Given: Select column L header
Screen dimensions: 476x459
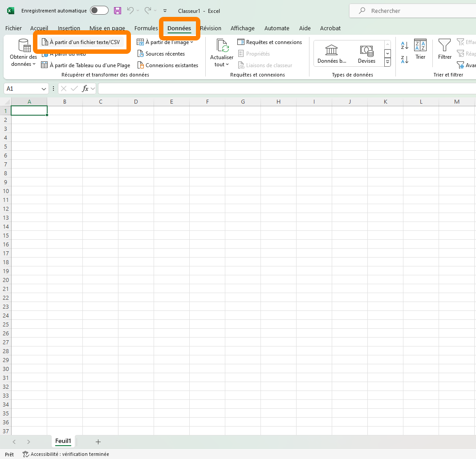Looking at the screenshot, I should pyautogui.click(x=421, y=101).
